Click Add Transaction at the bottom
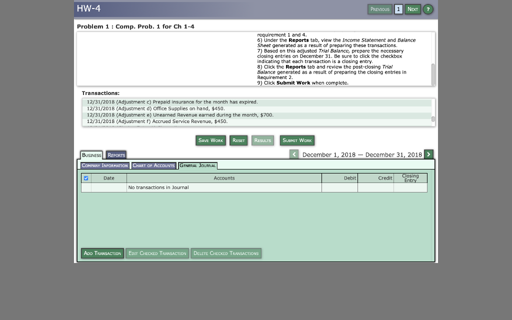Image resolution: width=512 pixels, height=320 pixels. tap(102, 253)
